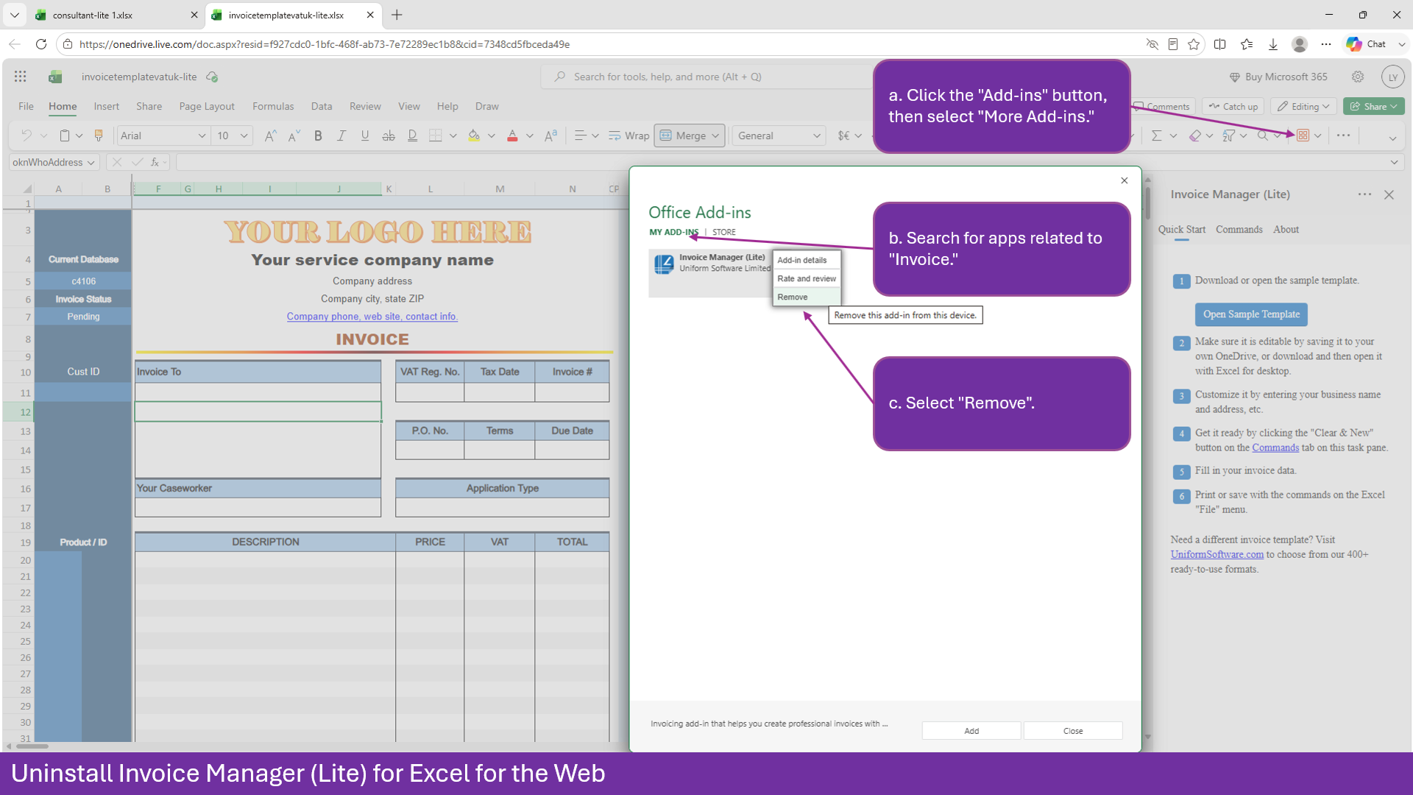Expand the fill color dropdown arrow
Screen dimensions: 1413x795
(x=491, y=135)
